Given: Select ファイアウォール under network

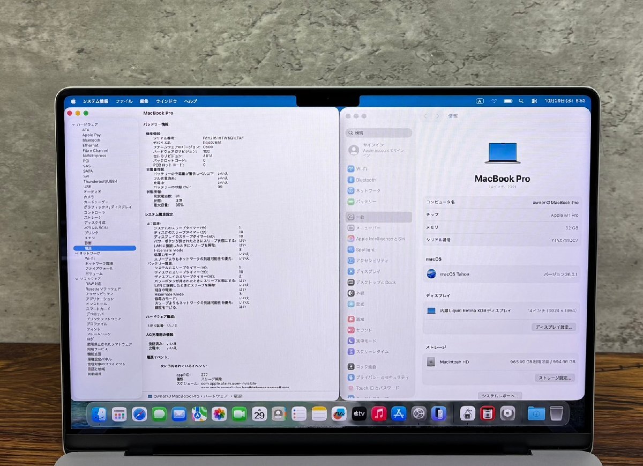Looking at the screenshot, I should point(99,269).
